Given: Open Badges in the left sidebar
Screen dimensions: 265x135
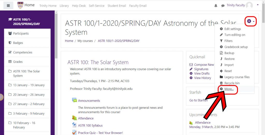Looking at the screenshot, I should [18, 43].
